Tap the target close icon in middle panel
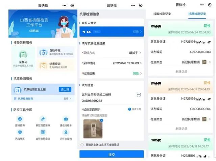The height and width of the screenshot is (161, 216). pos(141,5)
